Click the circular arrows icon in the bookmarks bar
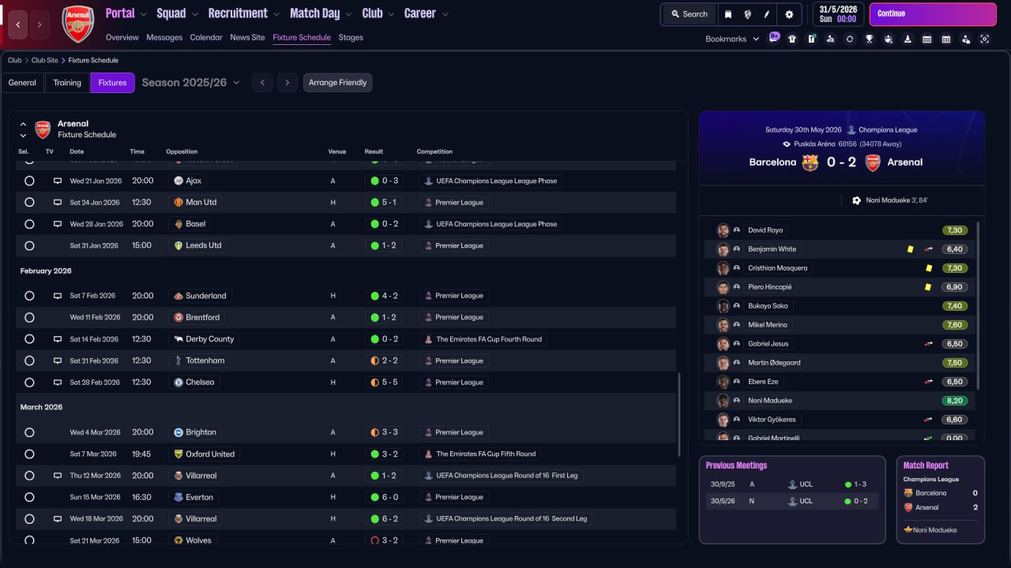1011x568 pixels. click(850, 39)
